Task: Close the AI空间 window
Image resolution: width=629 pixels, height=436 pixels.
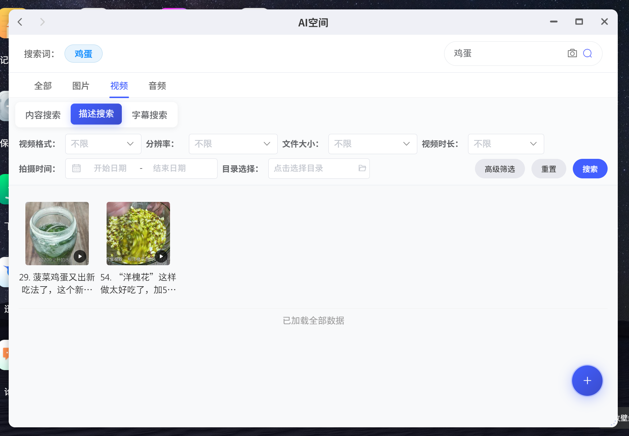Action: (x=604, y=22)
